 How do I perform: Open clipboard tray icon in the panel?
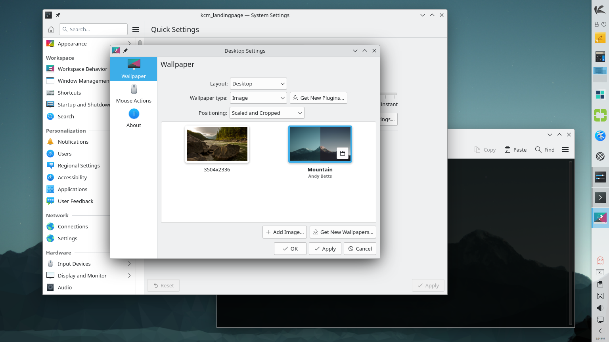tap(600, 284)
